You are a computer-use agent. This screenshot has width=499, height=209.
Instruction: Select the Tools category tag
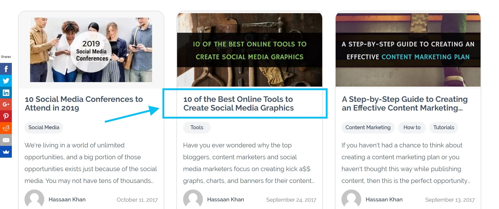[x=197, y=127]
